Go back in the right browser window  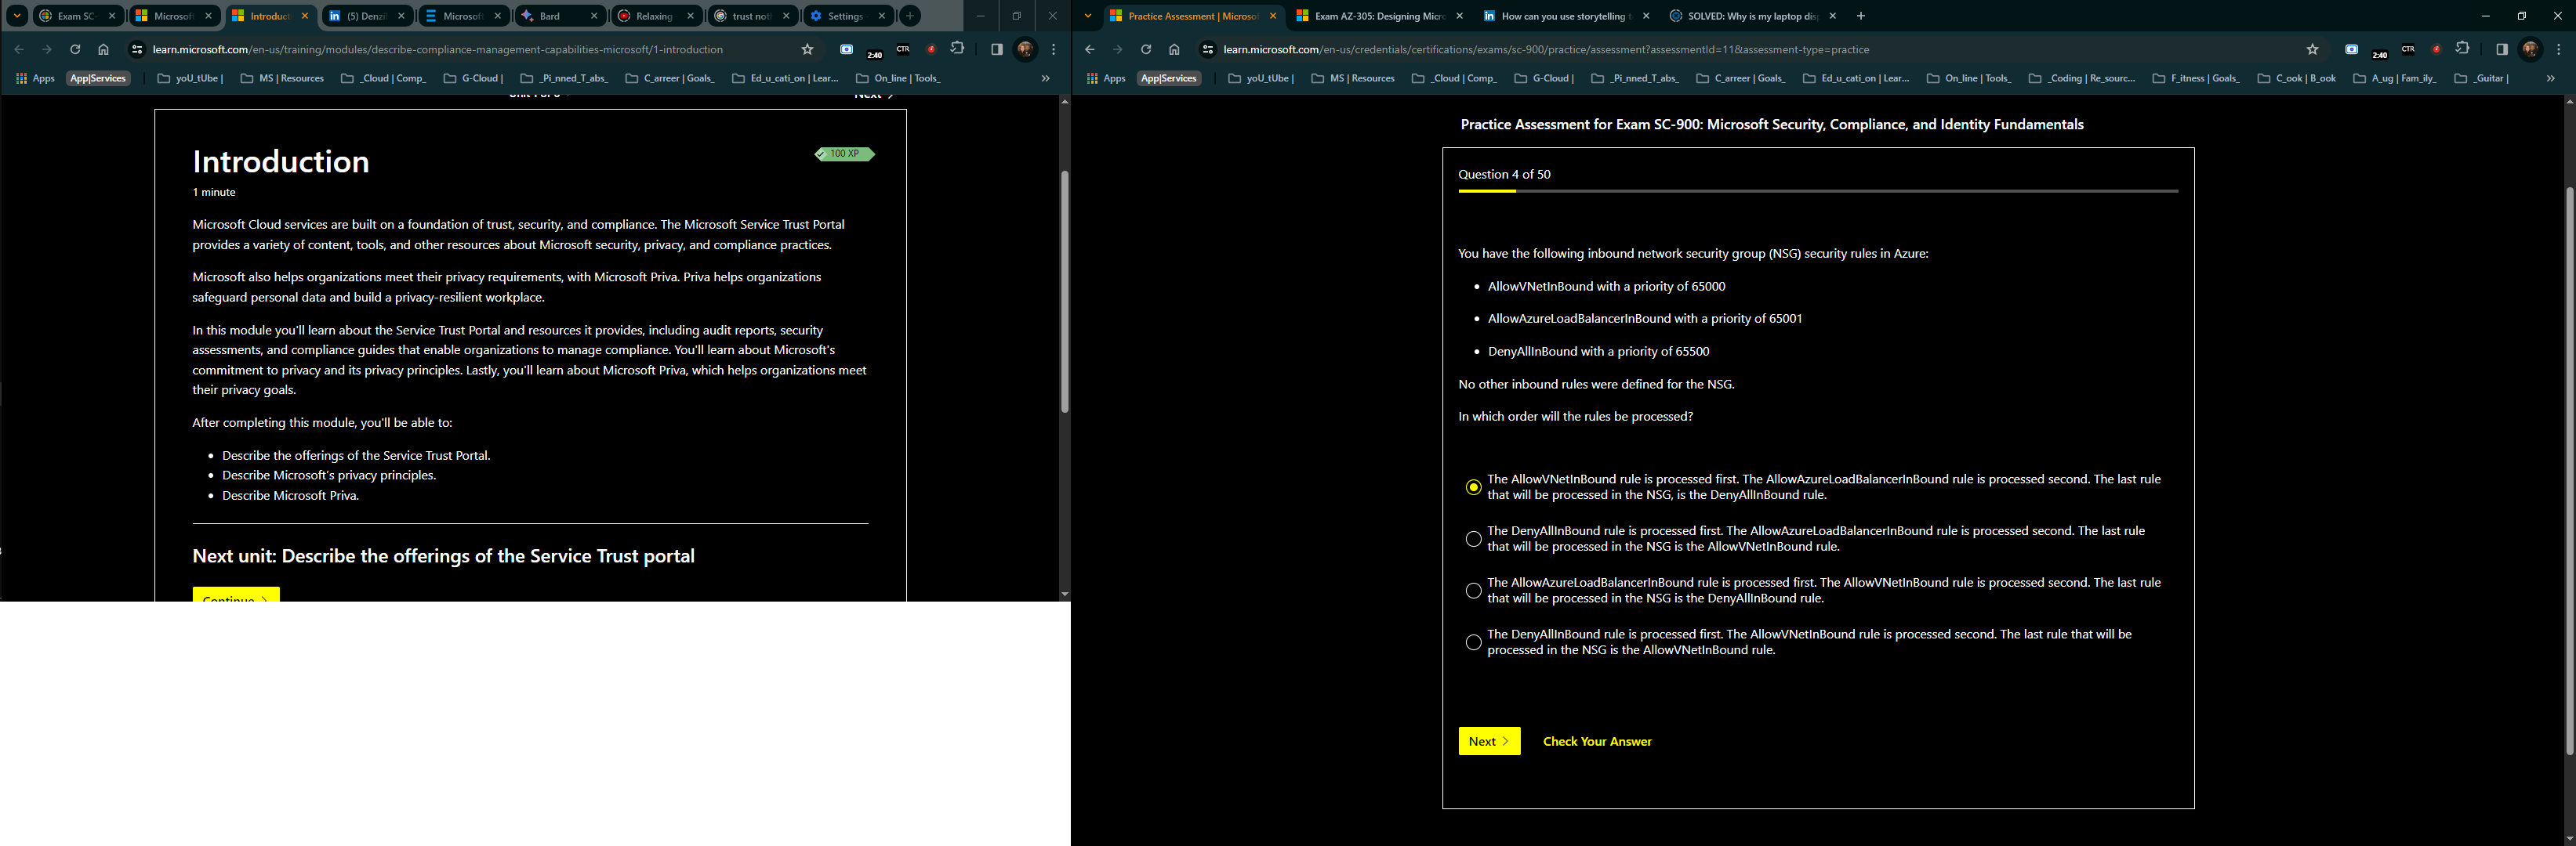point(1090,49)
